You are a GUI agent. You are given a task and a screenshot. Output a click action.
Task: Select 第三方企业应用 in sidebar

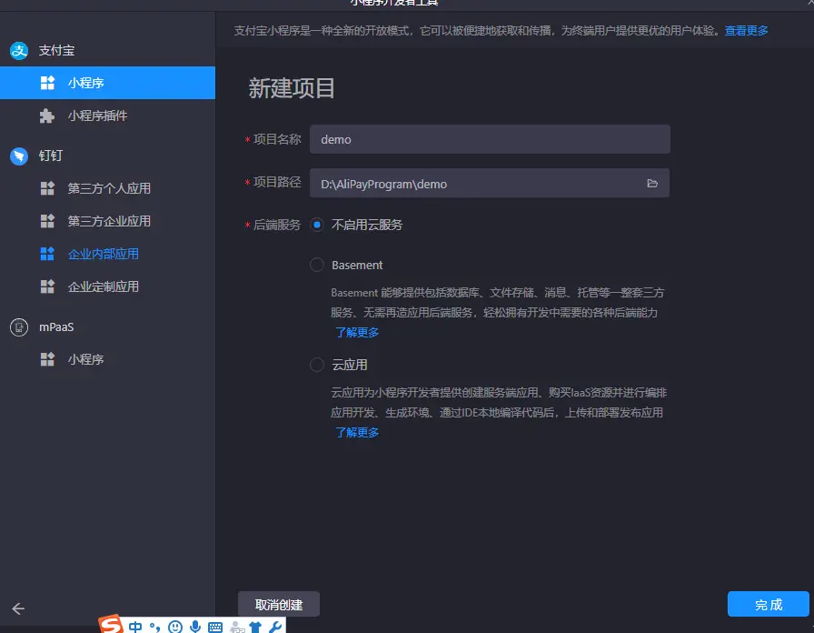107,221
